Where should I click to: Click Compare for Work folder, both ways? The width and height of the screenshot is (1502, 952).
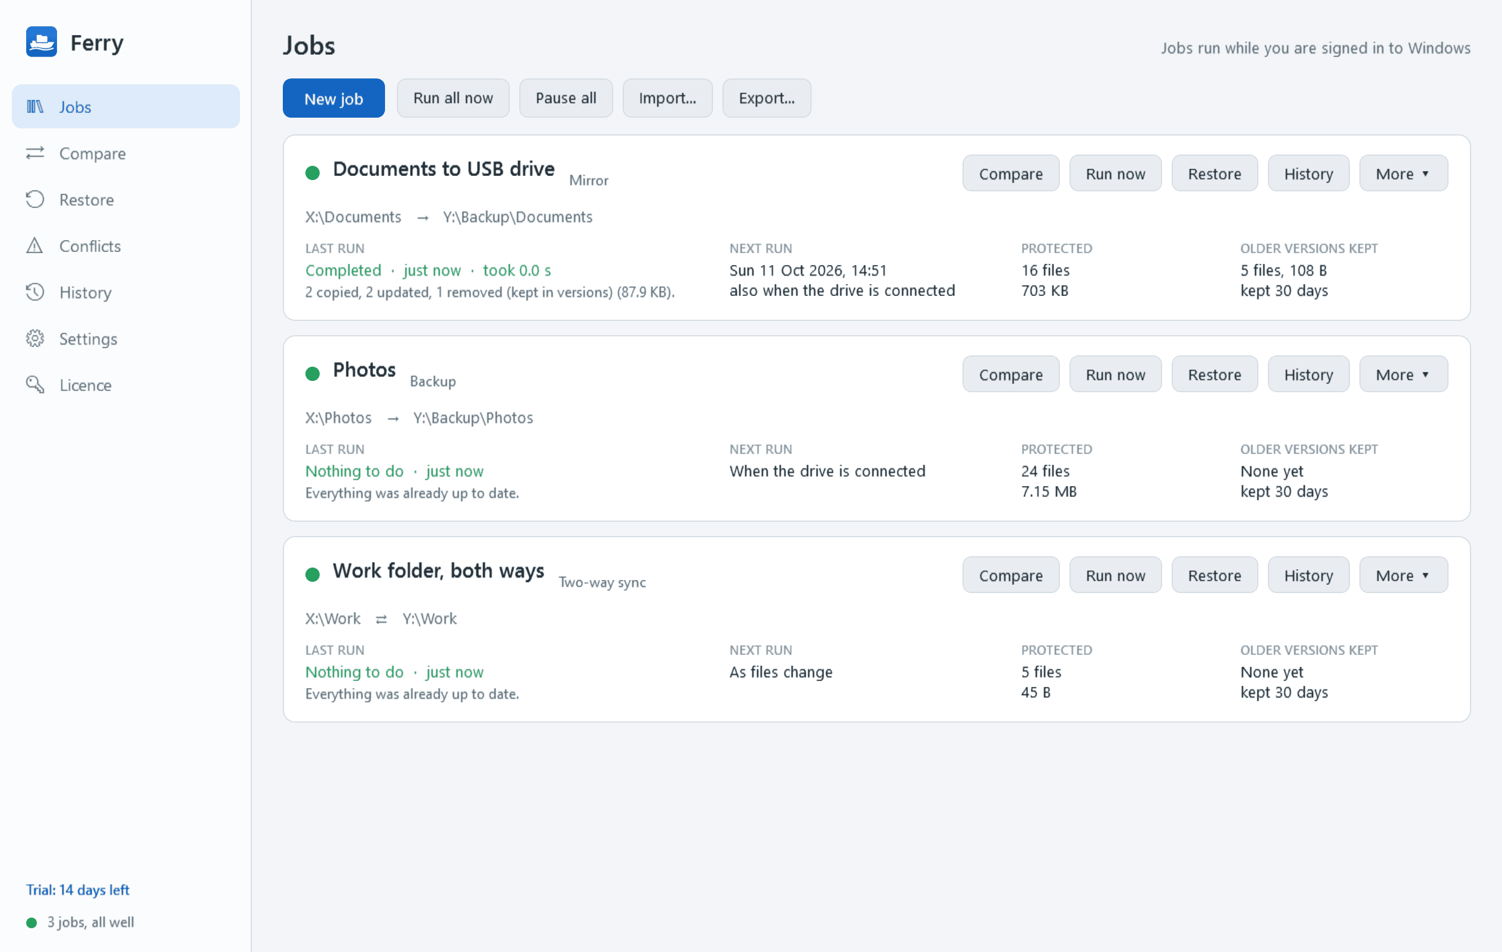[x=1011, y=575]
